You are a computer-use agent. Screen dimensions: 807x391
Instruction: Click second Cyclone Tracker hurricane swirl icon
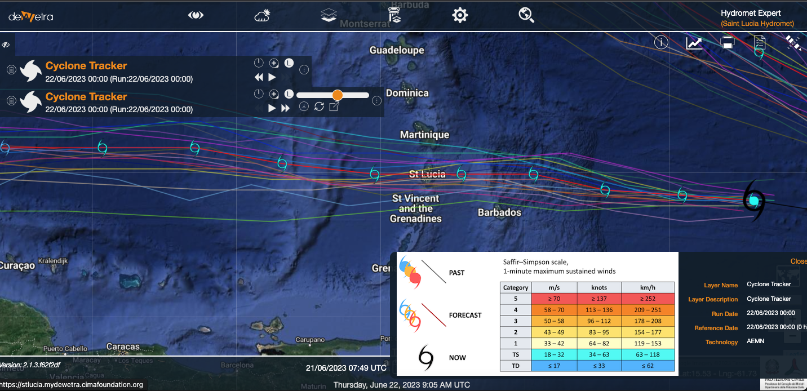[30, 101]
